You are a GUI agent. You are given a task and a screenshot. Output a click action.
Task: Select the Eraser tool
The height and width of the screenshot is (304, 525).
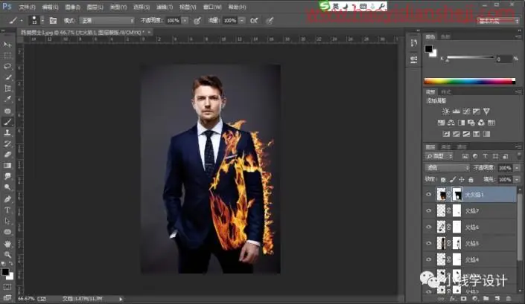pyautogui.click(x=7, y=155)
